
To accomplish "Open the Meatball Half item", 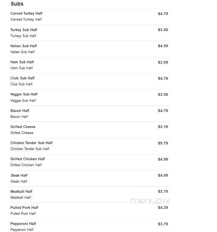I will click(x=21, y=192).
